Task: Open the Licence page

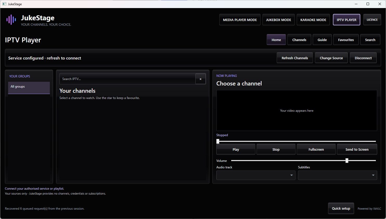Action: (x=372, y=20)
